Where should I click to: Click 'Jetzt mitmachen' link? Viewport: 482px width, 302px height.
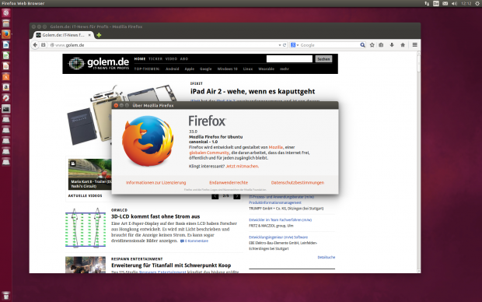coord(243,167)
